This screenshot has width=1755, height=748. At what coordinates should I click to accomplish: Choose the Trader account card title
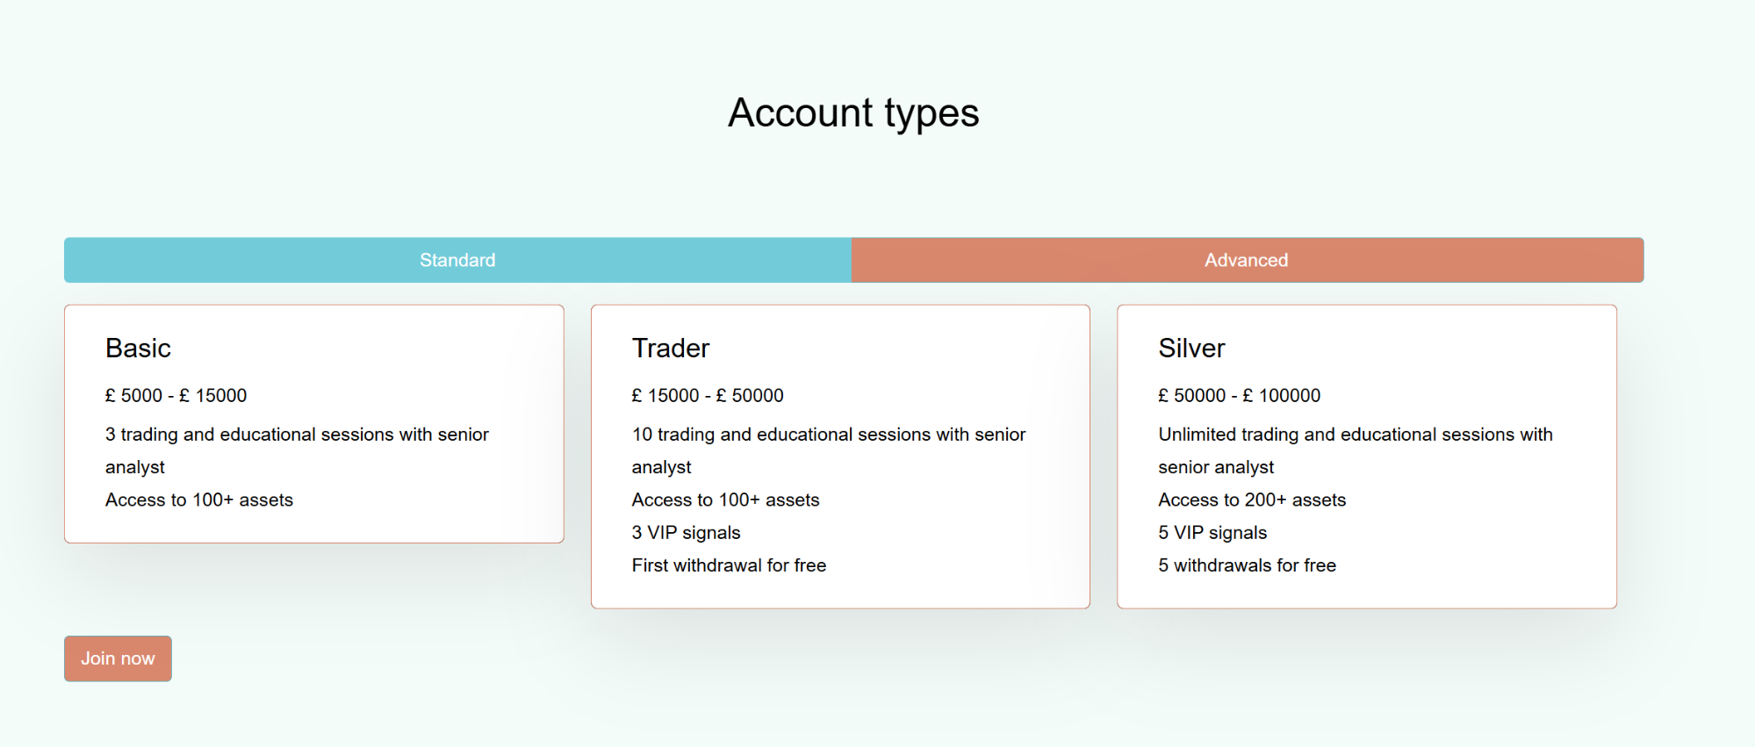point(671,349)
